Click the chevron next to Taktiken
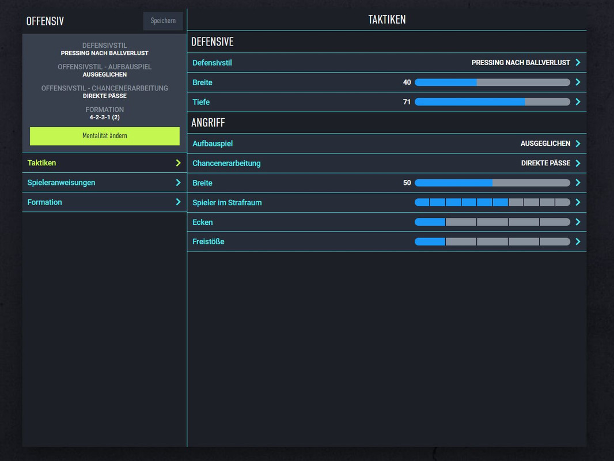Screen dimensions: 614x461 pyautogui.click(x=178, y=163)
